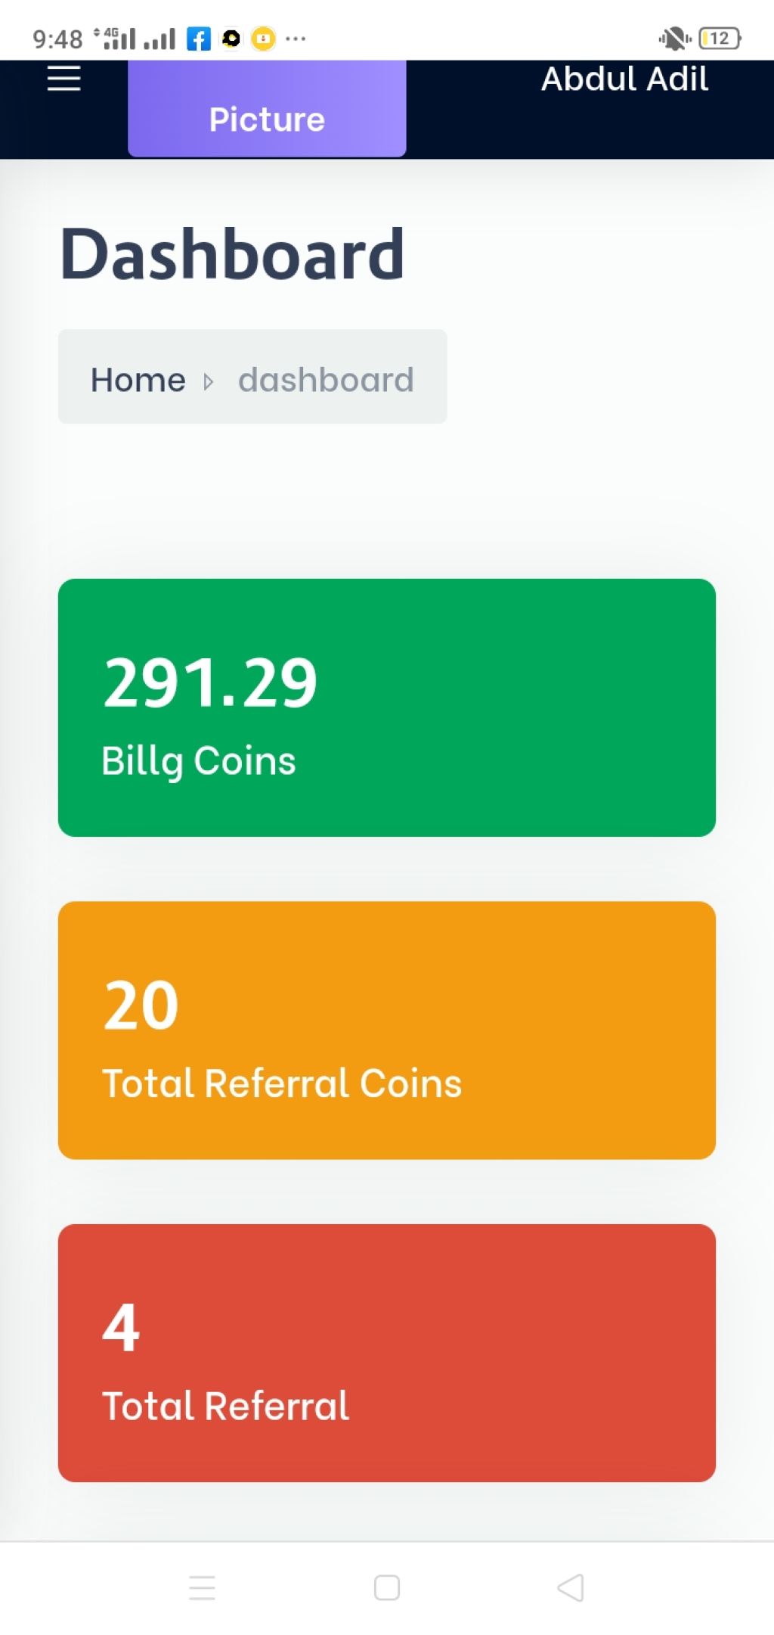This screenshot has height=1635, width=774.
Task: Tap the Android back triangle button
Action: [x=571, y=1587]
